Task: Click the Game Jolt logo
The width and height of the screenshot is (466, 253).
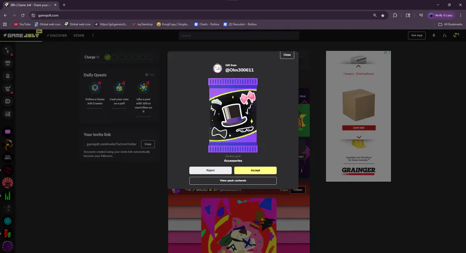Action: [x=21, y=35]
